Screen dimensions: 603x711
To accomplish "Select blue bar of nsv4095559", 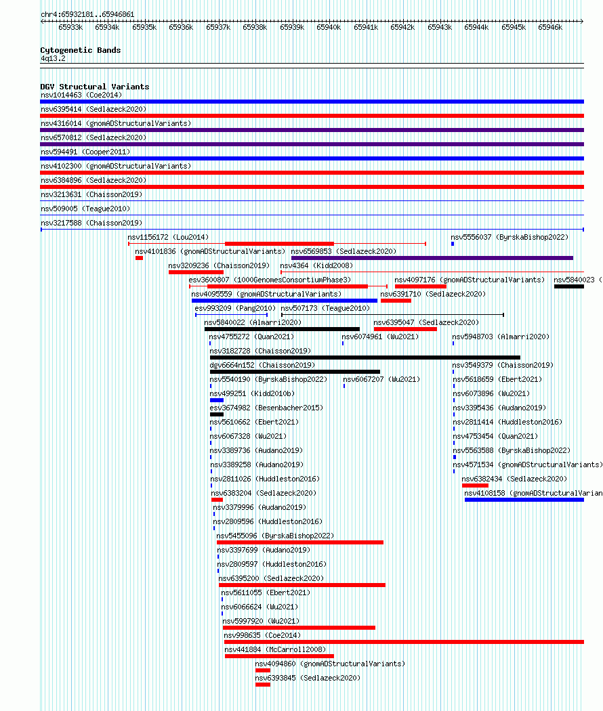I will pyautogui.click(x=285, y=301).
